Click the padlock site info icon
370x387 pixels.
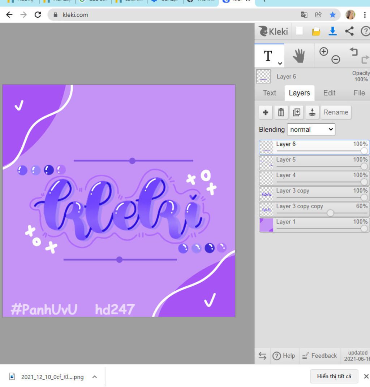[55, 15]
